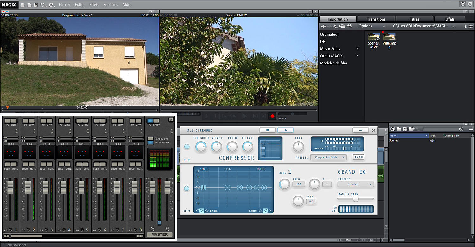Screen dimensions: 475x247
Task: Enable FX on mixer channel 3
Action: 43,121
